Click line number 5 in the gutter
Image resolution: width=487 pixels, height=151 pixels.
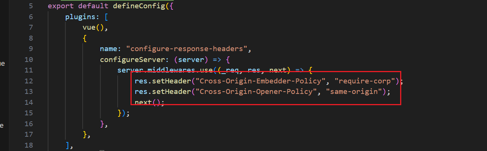click(30, 6)
